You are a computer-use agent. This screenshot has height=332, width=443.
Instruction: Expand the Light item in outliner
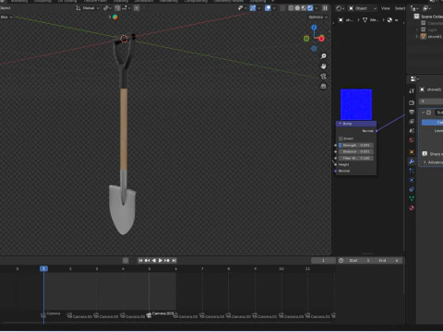(417, 30)
